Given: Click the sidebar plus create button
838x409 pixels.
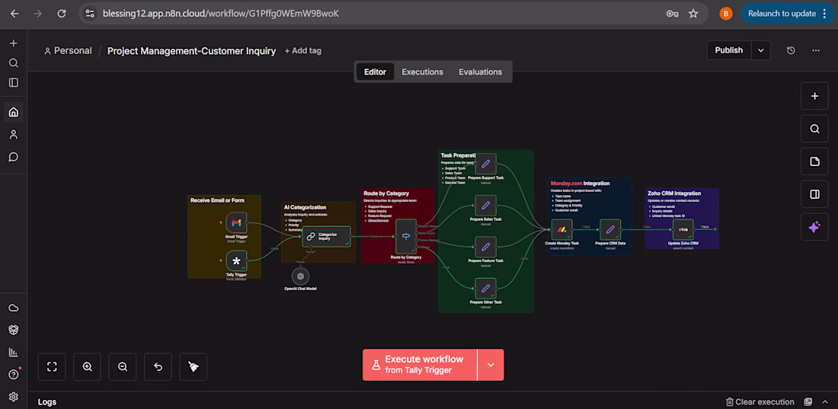Looking at the screenshot, I should coord(14,43).
